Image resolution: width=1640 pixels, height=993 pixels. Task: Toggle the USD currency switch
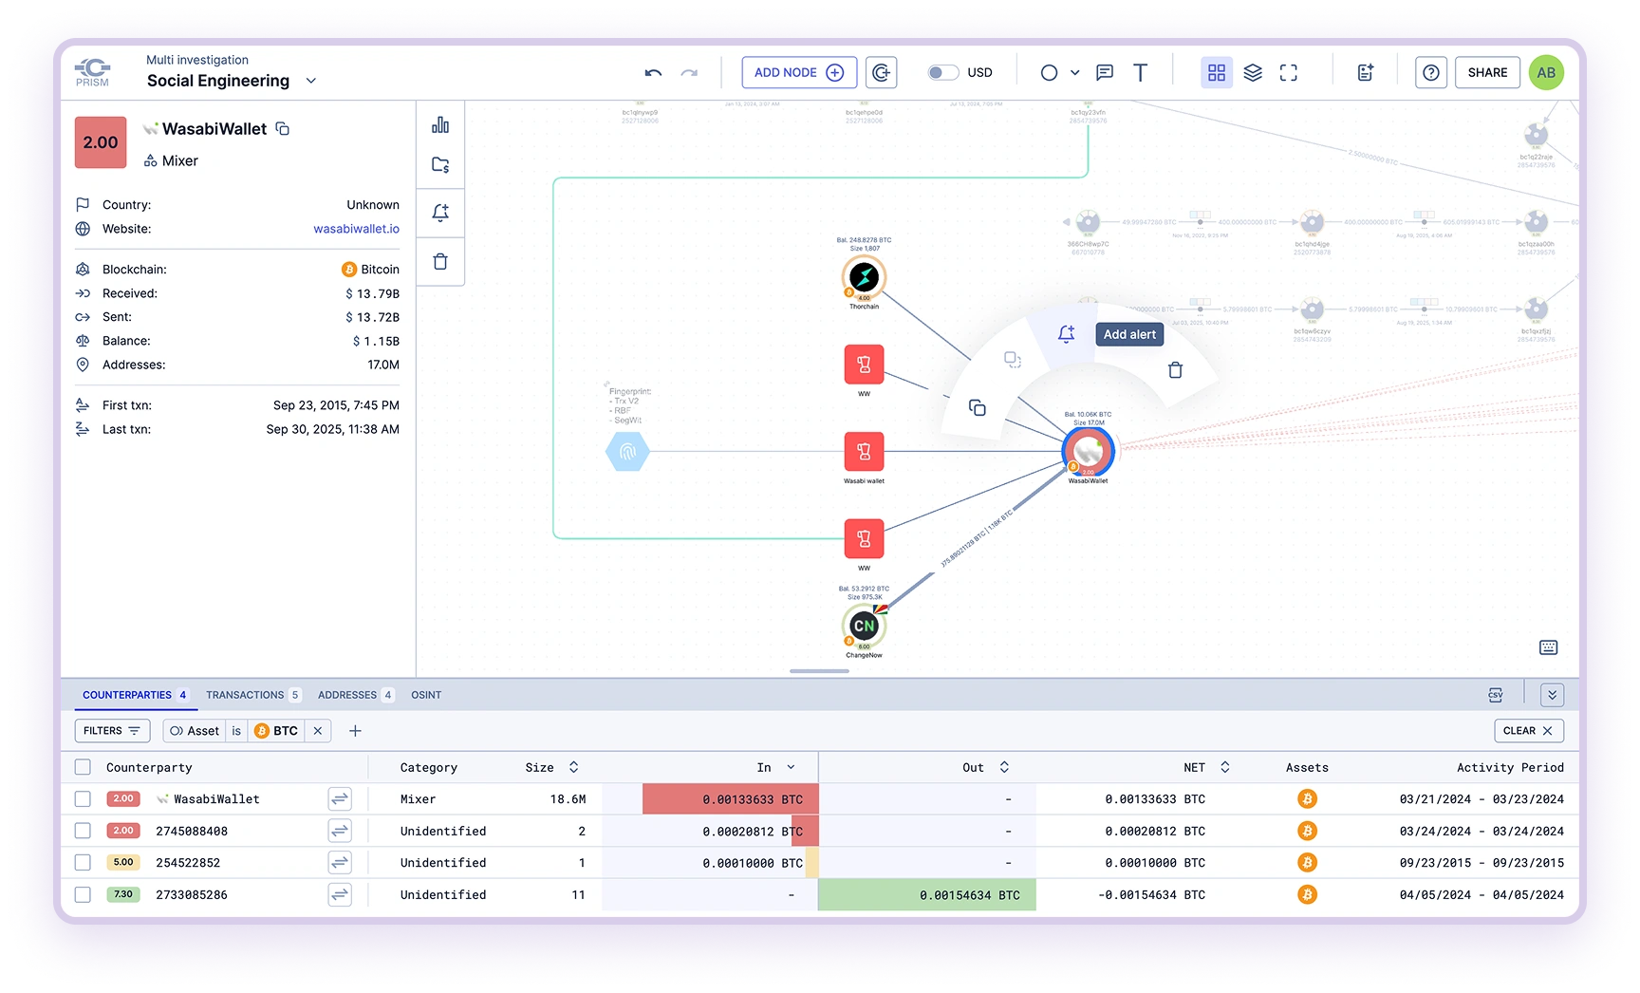point(942,73)
